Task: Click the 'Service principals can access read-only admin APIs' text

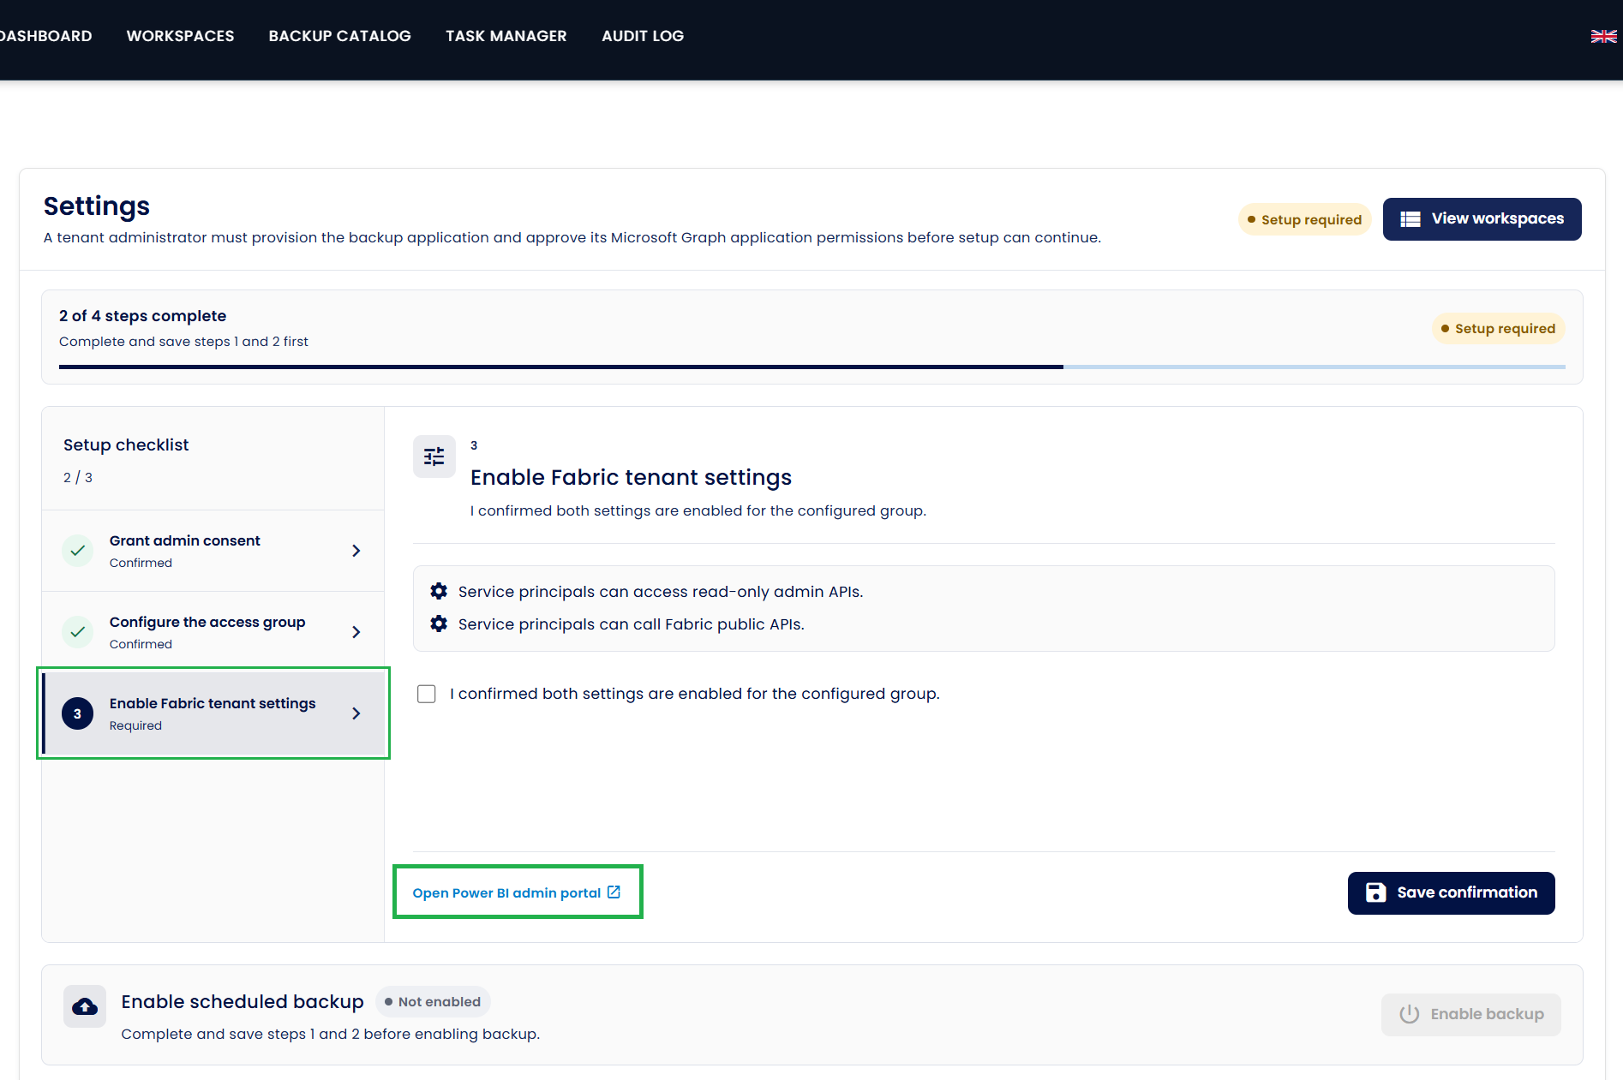Action: click(x=661, y=592)
